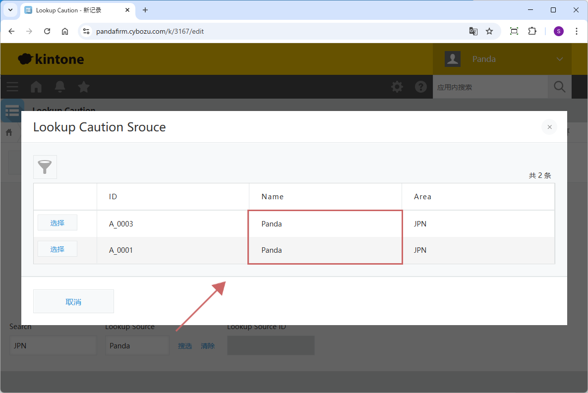
Task: Select the Lookup Caution browser tab
Action: (x=69, y=10)
